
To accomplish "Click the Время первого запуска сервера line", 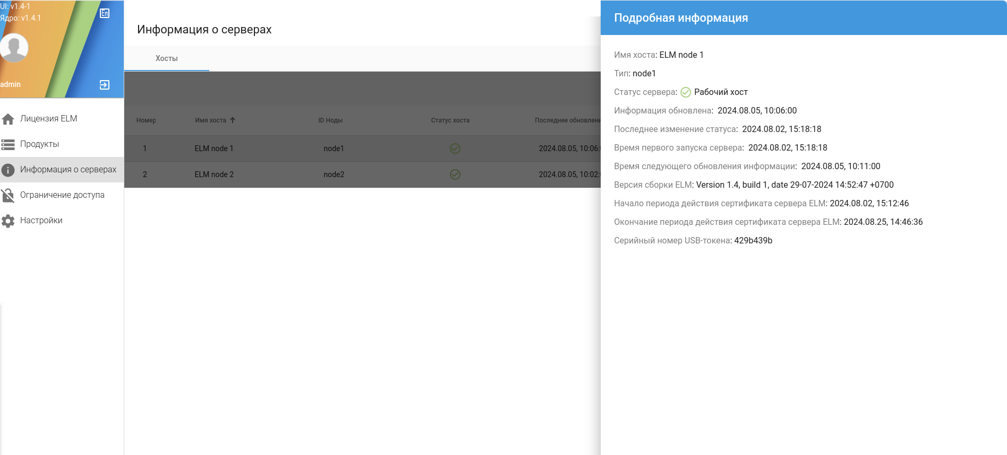I will click(721, 148).
